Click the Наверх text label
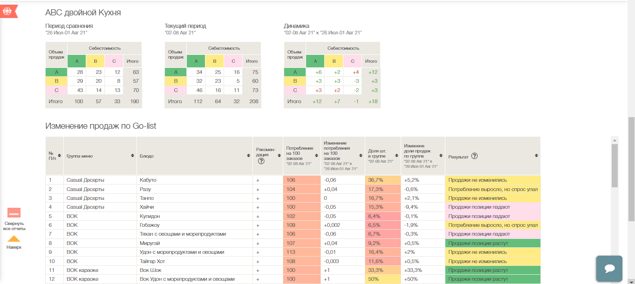The width and height of the screenshot is (635, 284). (14, 247)
